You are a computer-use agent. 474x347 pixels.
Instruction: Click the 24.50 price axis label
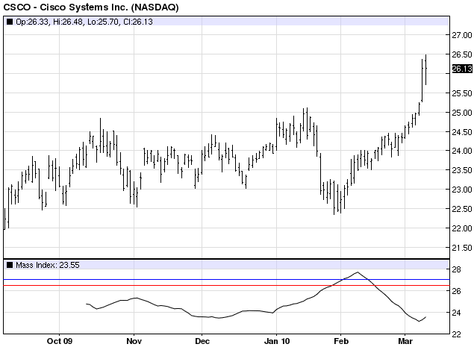(x=462, y=132)
